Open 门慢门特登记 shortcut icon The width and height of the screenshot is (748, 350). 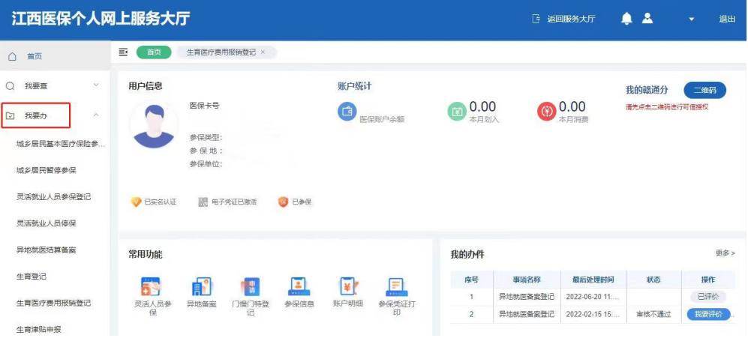250,286
